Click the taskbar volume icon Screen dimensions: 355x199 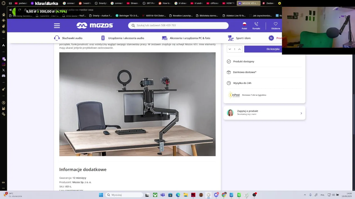pos(333,195)
